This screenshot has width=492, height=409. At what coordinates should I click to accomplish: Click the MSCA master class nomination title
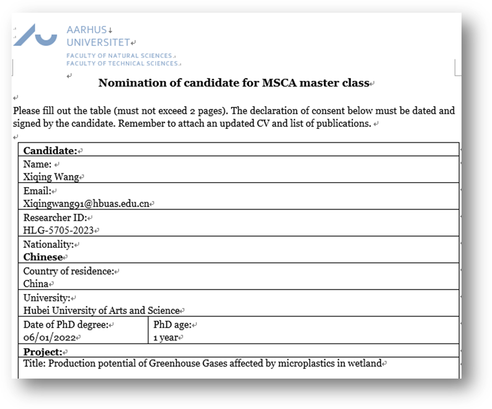(x=233, y=83)
